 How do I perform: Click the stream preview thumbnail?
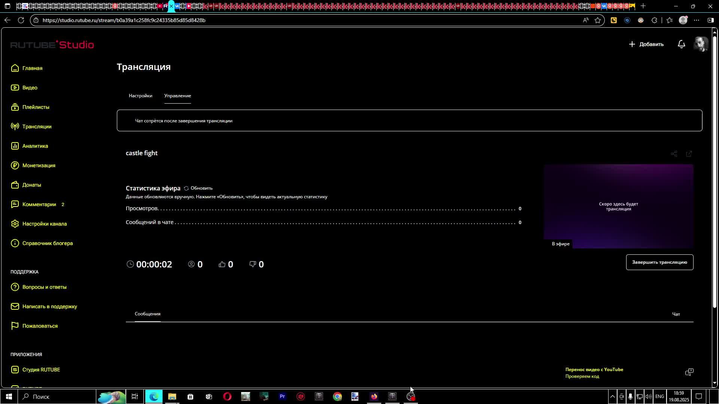coord(618,206)
